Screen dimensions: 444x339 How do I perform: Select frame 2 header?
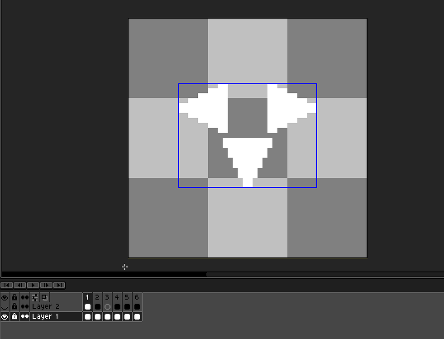click(x=97, y=297)
